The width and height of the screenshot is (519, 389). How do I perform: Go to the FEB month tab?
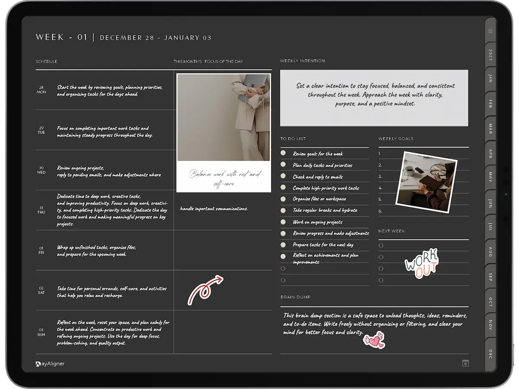tap(490, 103)
